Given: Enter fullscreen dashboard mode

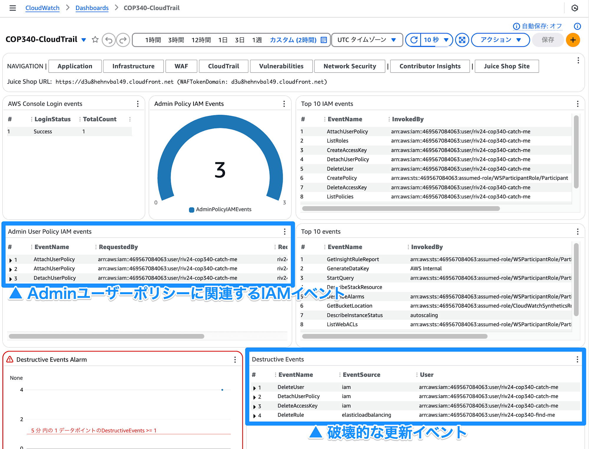Looking at the screenshot, I should click(x=462, y=40).
